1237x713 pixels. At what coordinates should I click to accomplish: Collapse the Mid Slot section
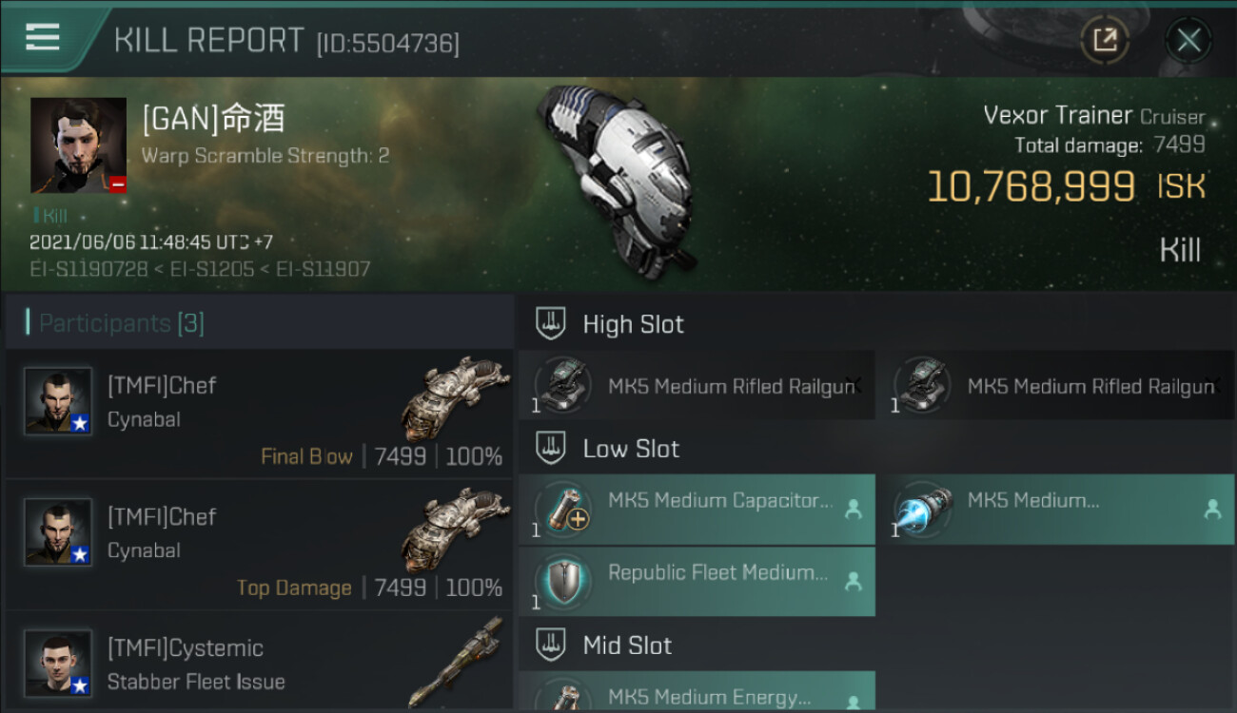[551, 646]
